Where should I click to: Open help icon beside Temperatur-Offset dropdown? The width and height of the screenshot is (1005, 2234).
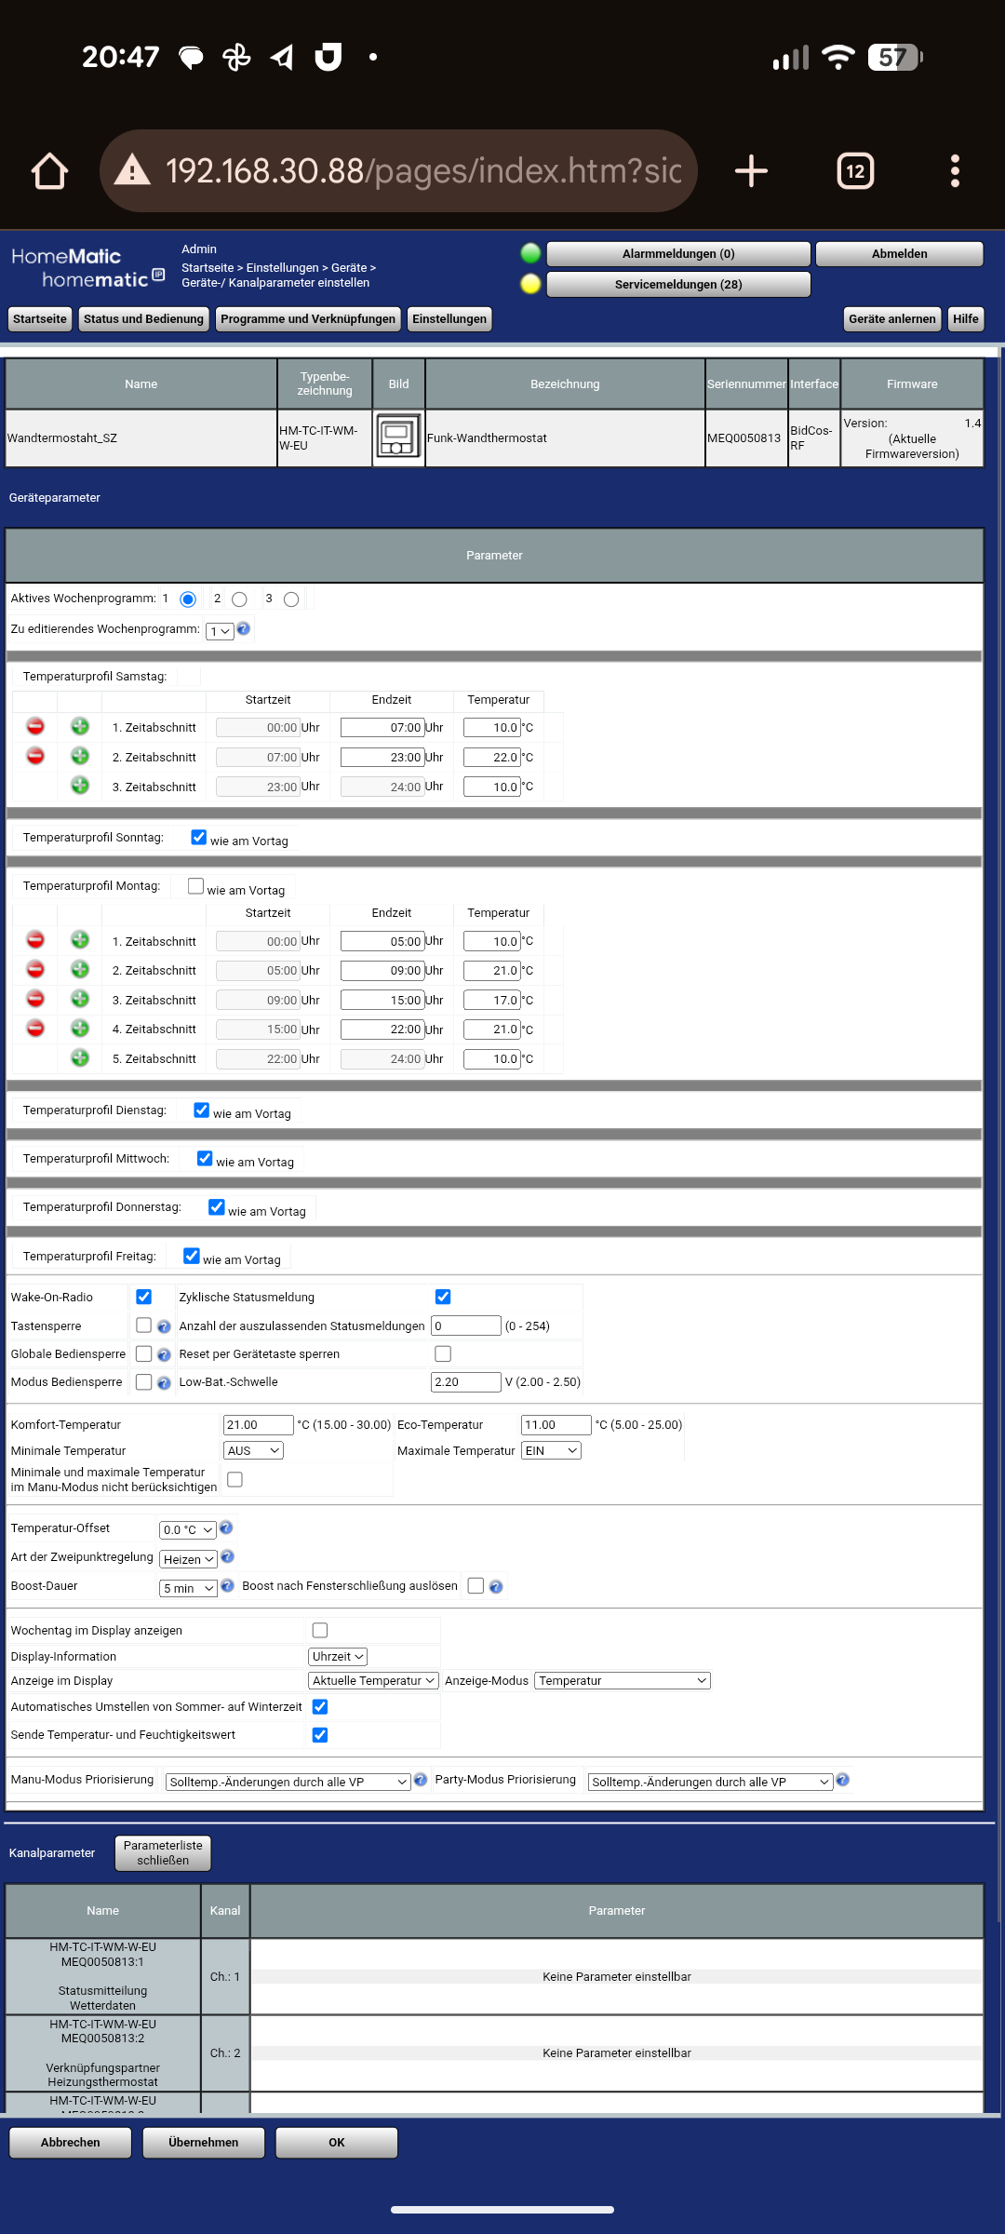(x=226, y=1528)
